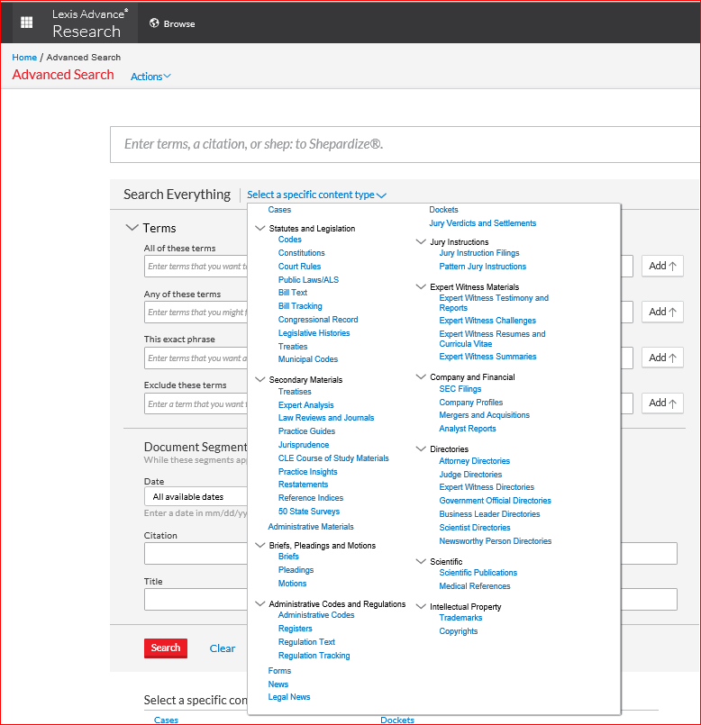Image resolution: width=701 pixels, height=725 pixels.
Task: Click Add button for All of these terms
Action: (x=662, y=266)
